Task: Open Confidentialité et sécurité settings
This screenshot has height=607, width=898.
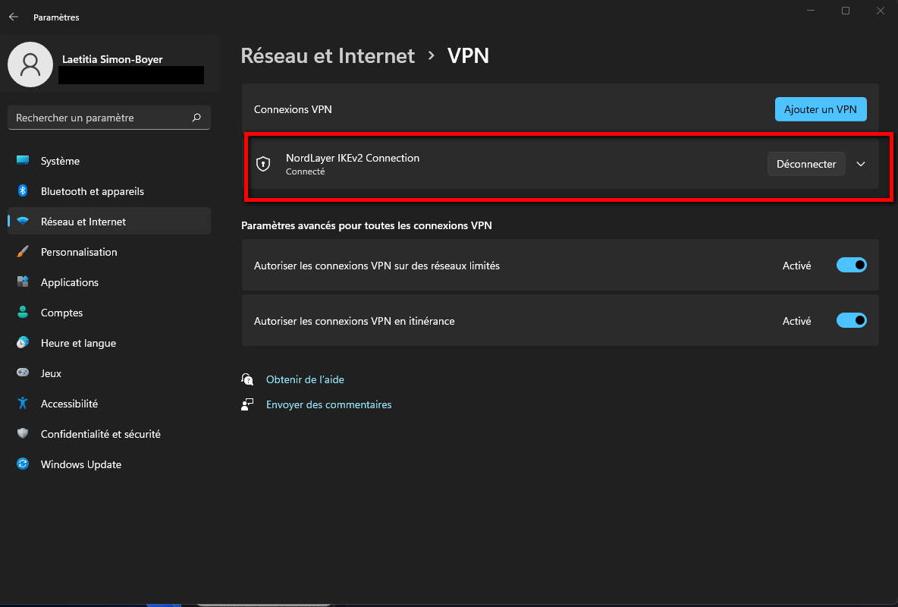Action: pyautogui.click(x=100, y=433)
